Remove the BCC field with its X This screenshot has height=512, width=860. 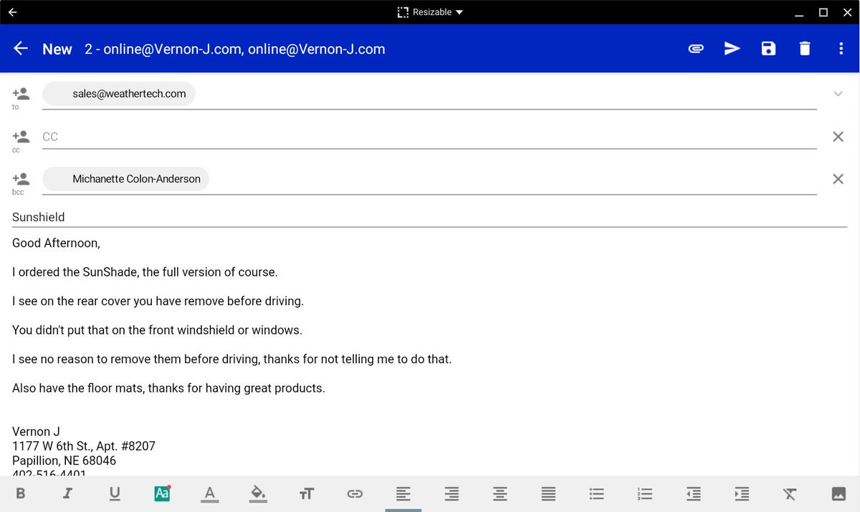pyautogui.click(x=838, y=179)
